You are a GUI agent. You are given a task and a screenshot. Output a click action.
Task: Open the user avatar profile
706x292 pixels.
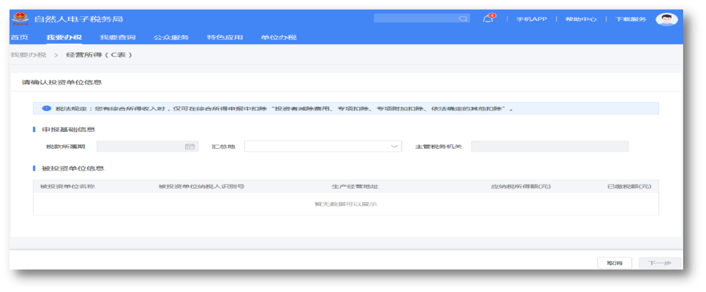point(666,19)
